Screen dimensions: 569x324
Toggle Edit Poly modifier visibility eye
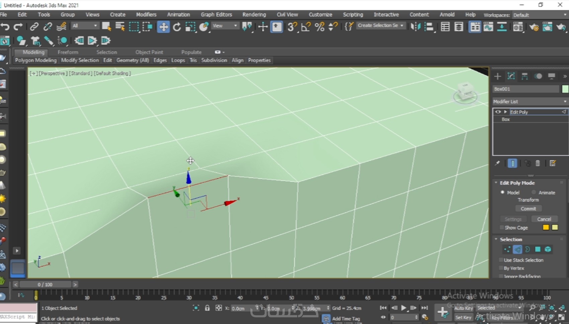point(498,112)
